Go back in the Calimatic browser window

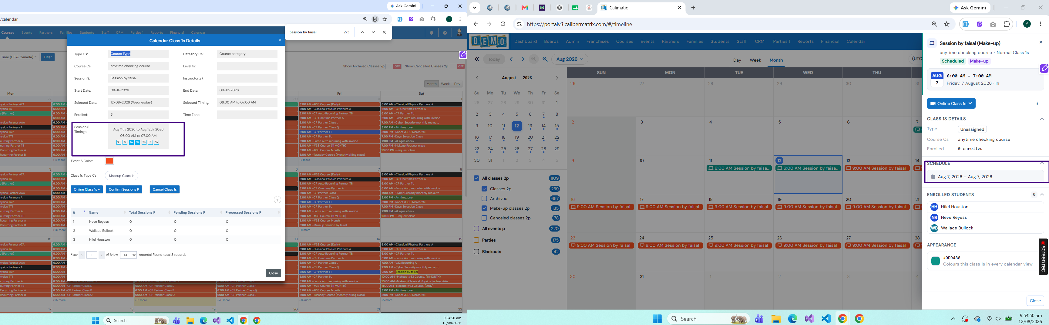click(476, 24)
